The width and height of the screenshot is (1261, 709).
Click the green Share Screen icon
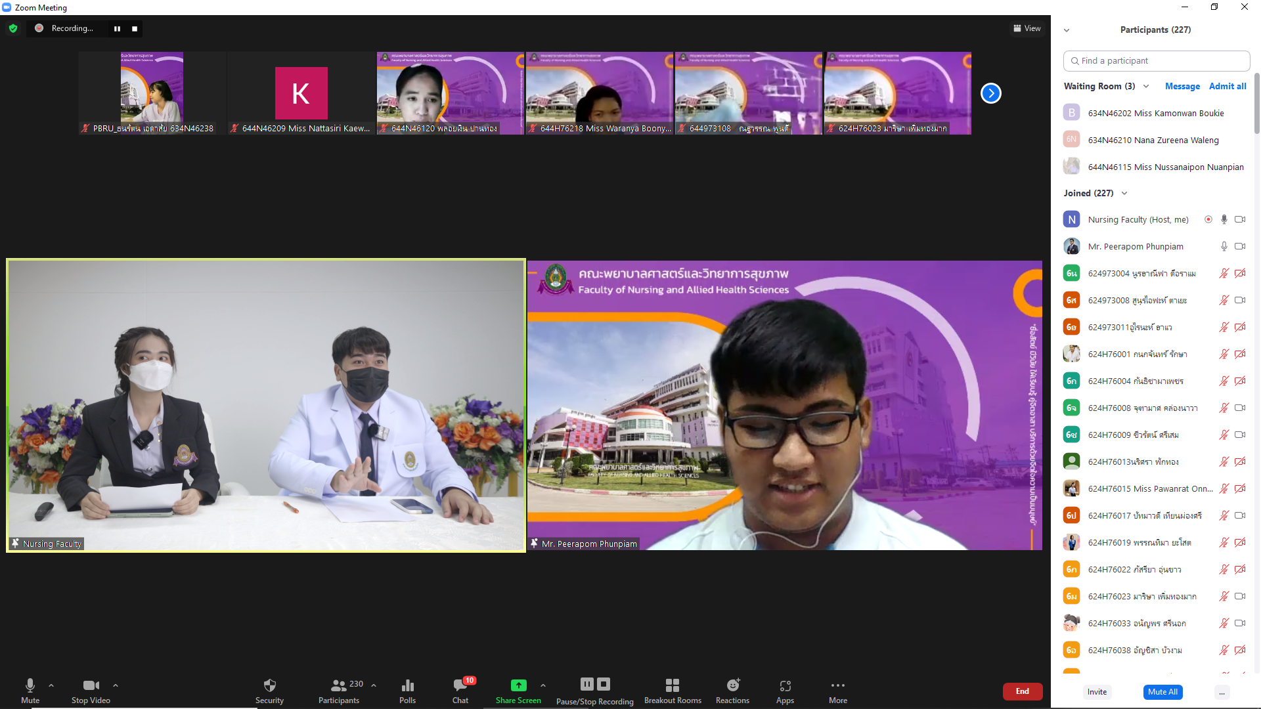pos(518,685)
